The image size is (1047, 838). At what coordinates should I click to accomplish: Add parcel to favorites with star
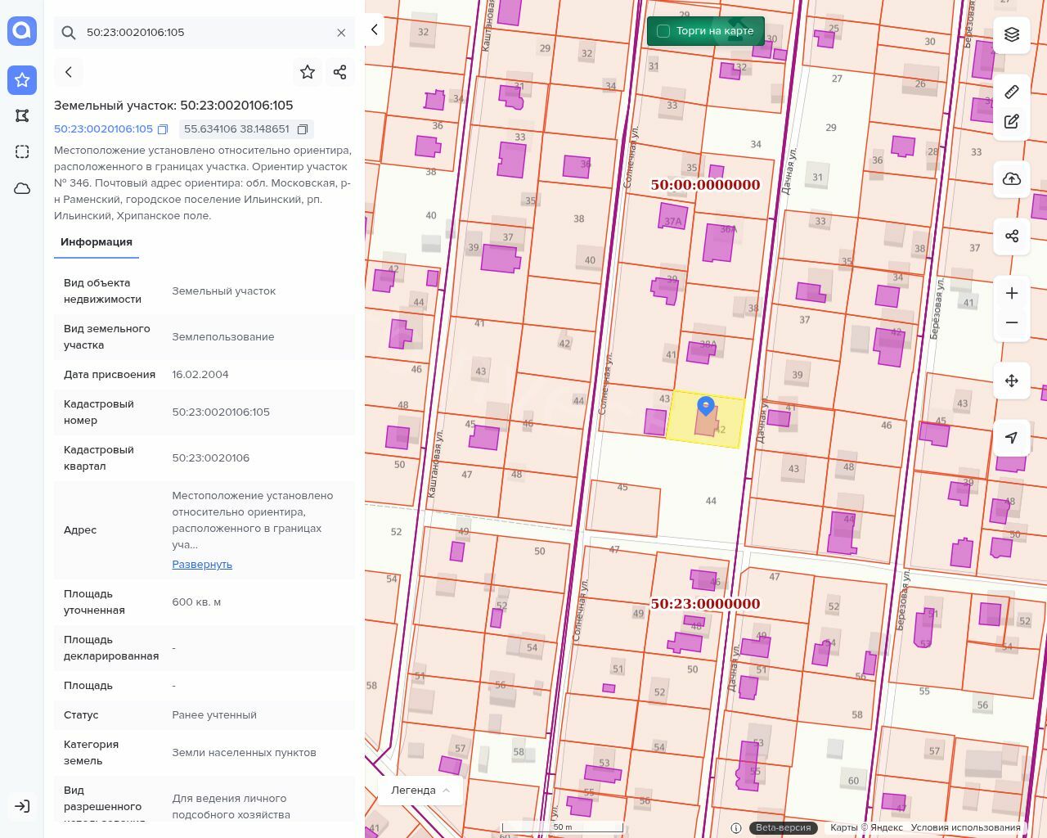[308, 72]
